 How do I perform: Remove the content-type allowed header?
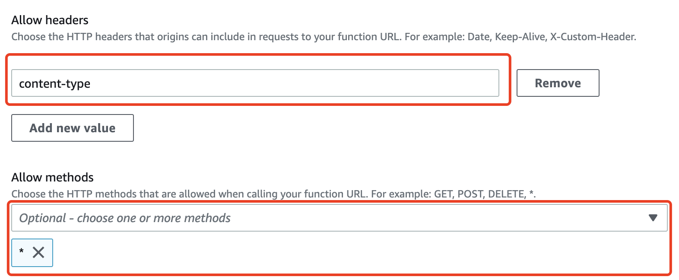point(558,83)
